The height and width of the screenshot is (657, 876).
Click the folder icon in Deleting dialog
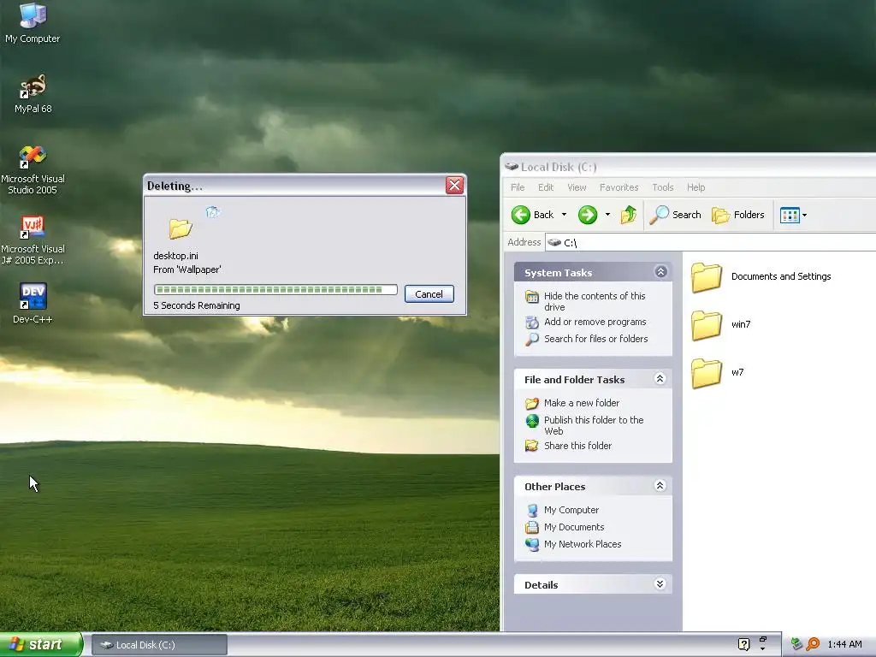[181, 228]
